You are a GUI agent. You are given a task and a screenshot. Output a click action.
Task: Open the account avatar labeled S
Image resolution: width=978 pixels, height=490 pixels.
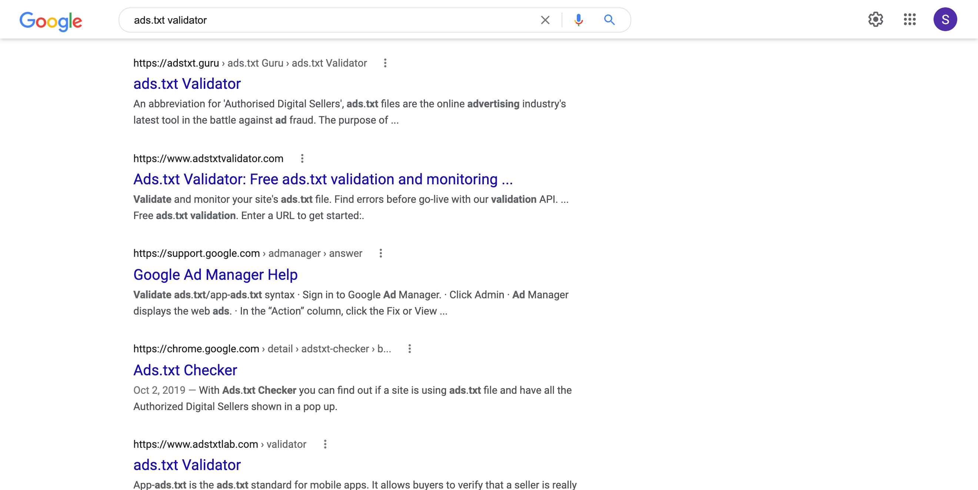[x=945, y=19]
